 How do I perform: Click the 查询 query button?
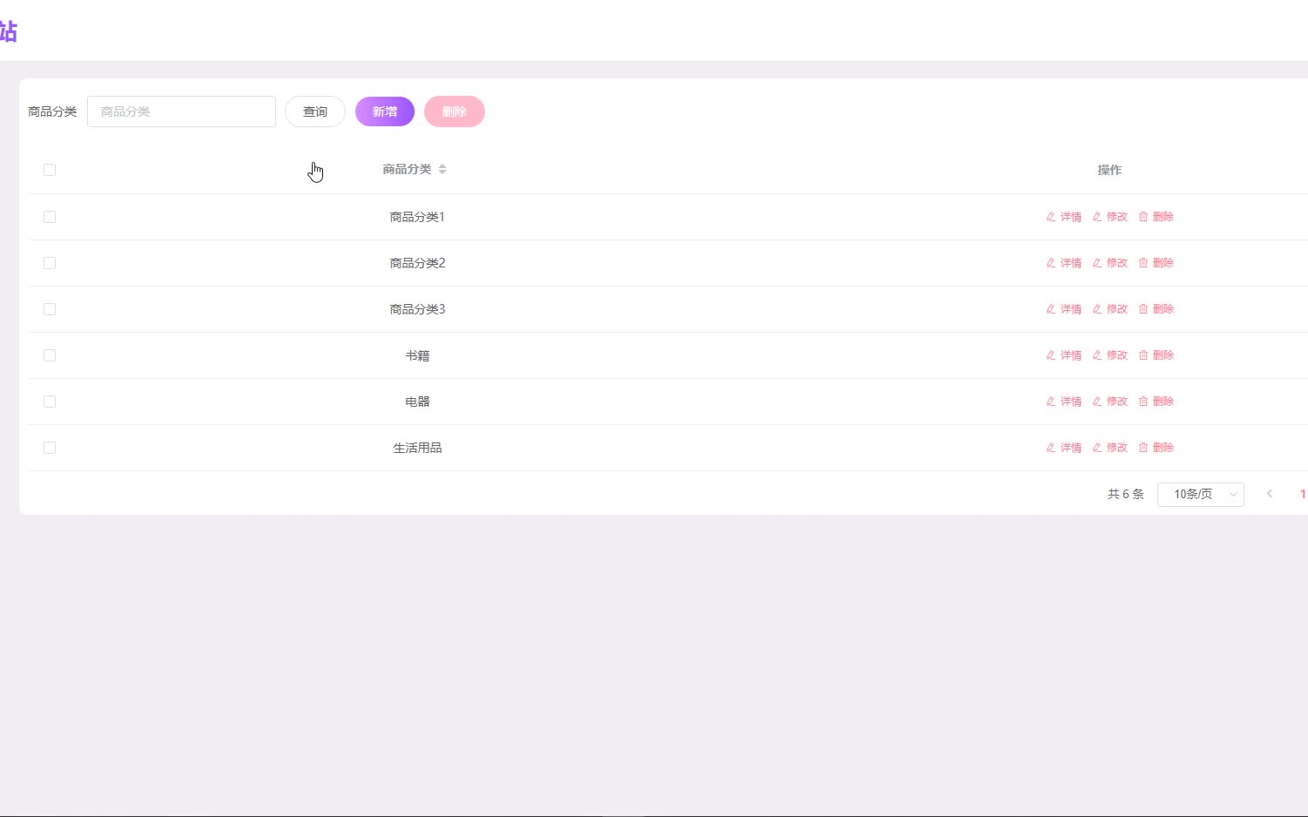(315, 111)
